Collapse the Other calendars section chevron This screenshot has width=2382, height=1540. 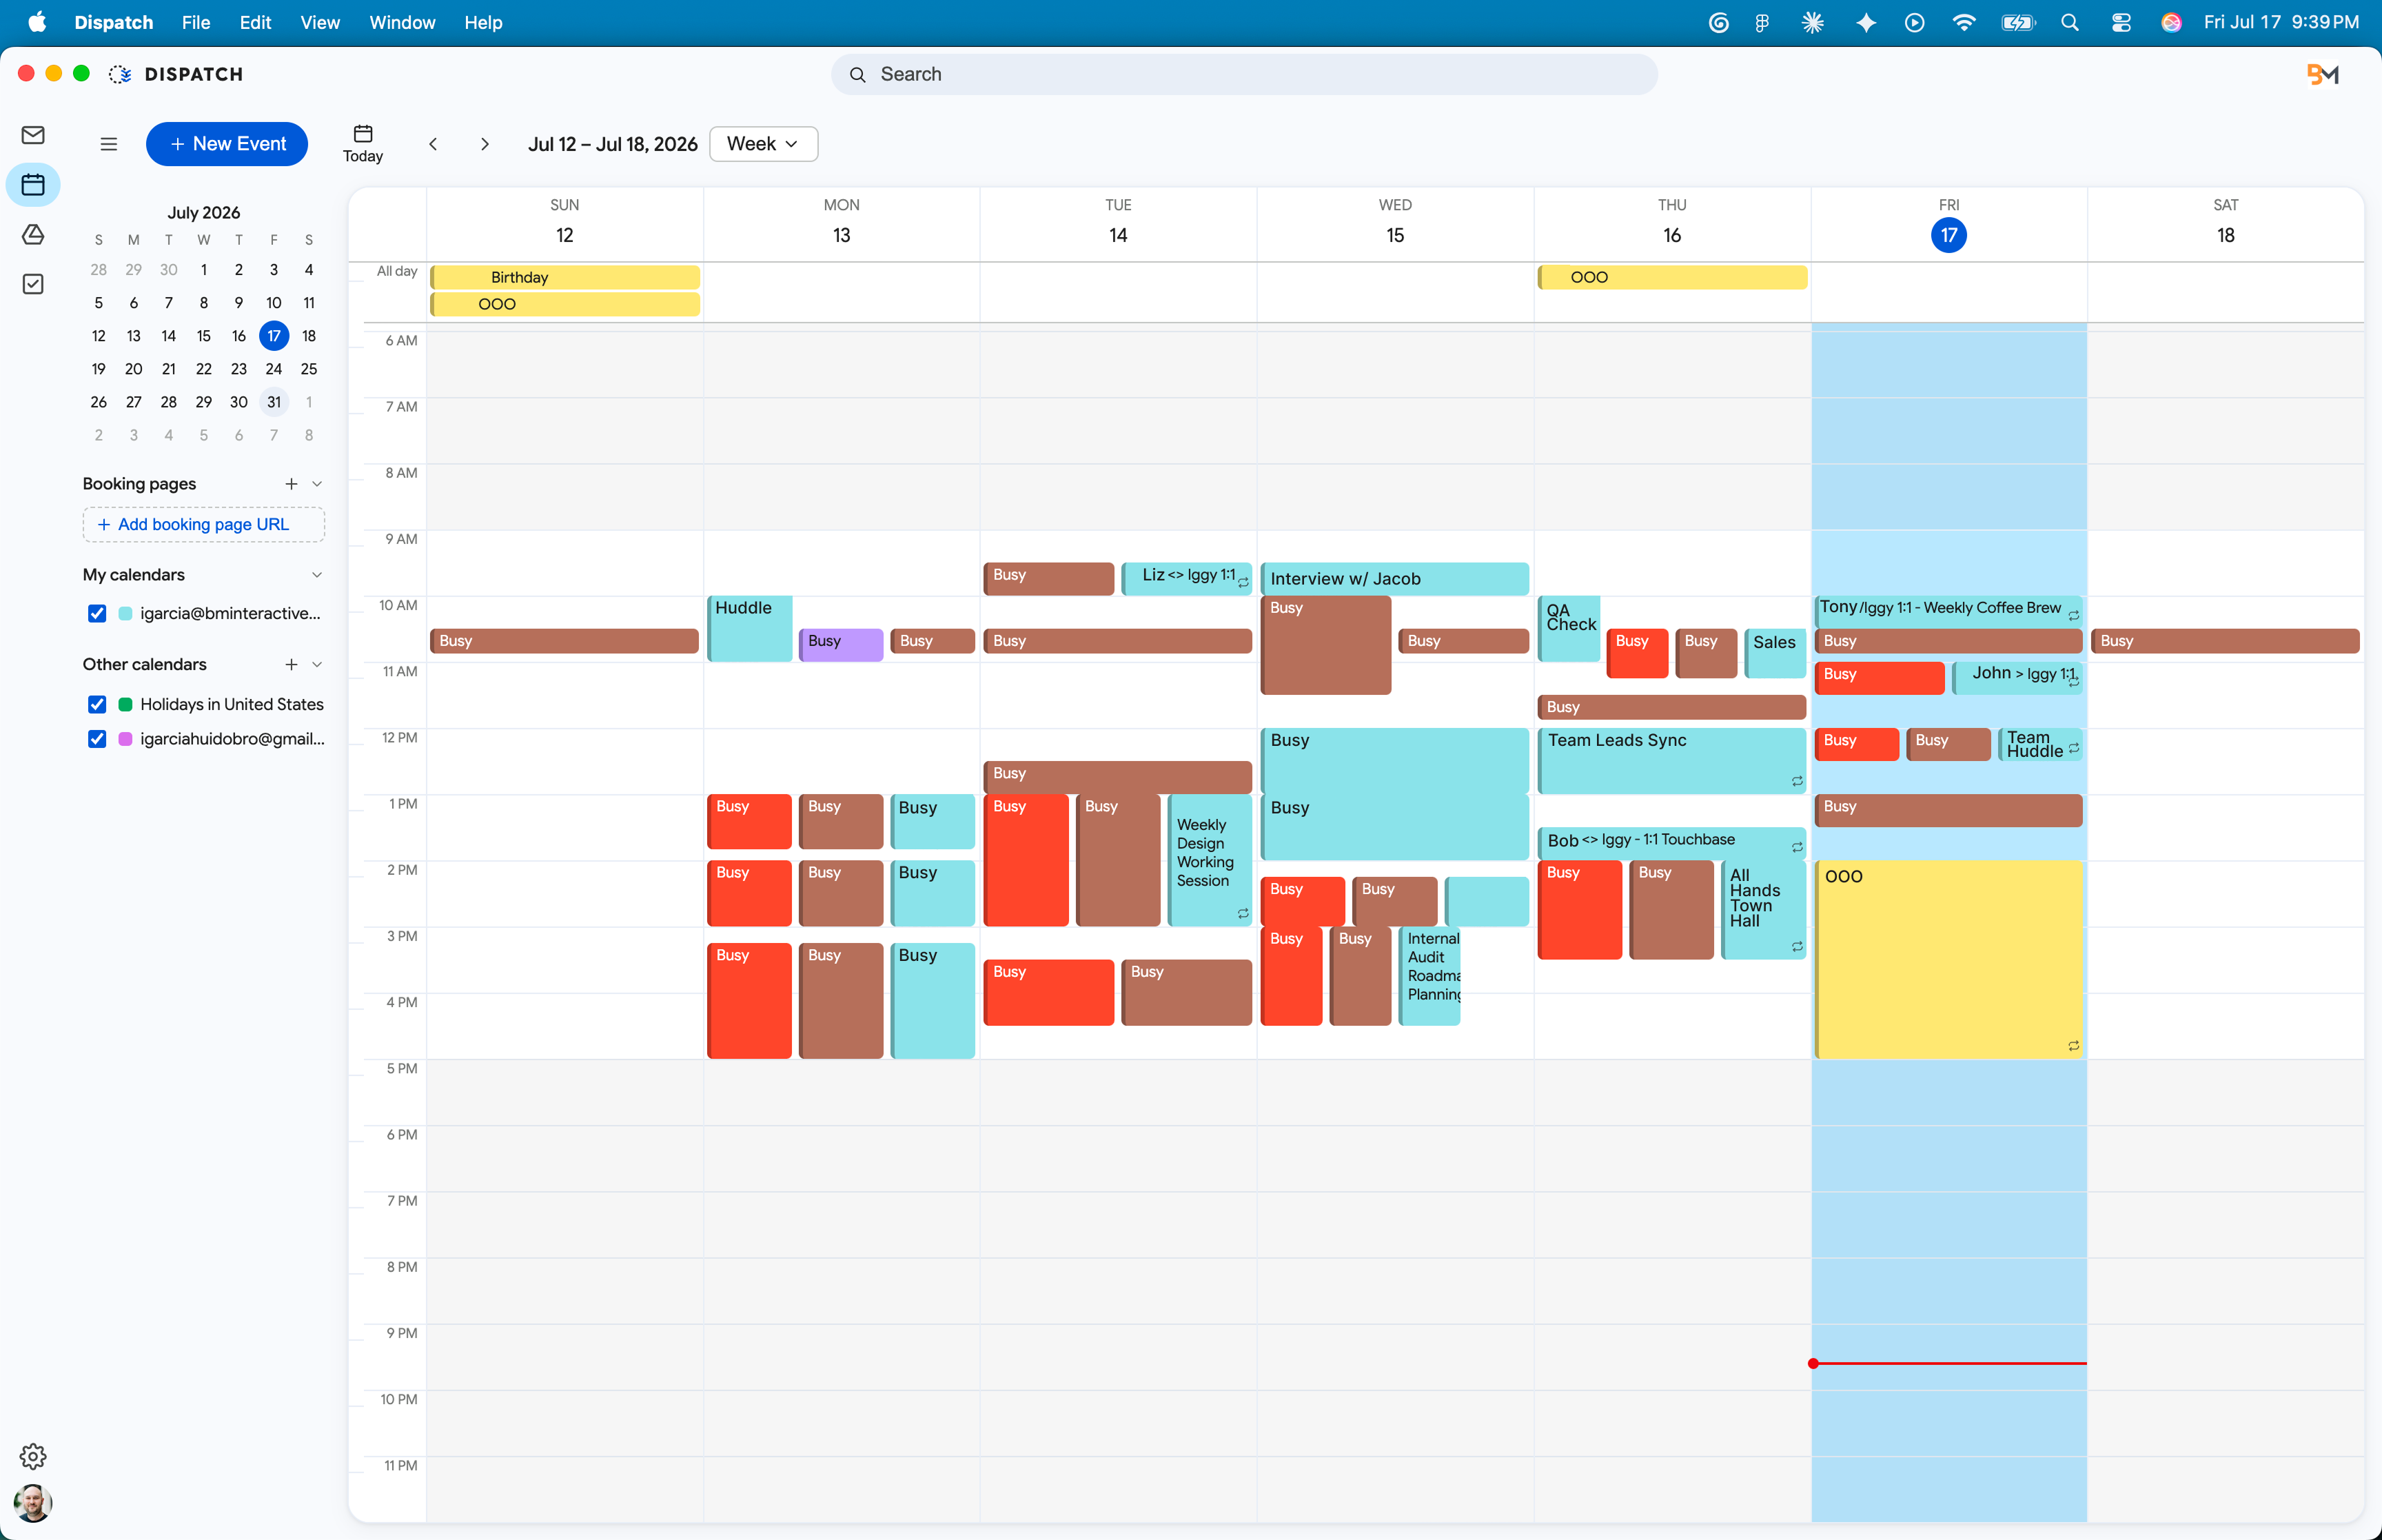[317, 664]
